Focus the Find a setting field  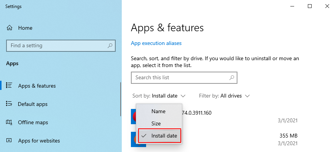(61, 45)
